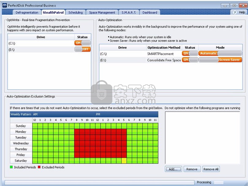Image resolution: width=248 pixels, height=186 pixels.
Task: Go to the Scheduling tab
Action: click(75, 13)
